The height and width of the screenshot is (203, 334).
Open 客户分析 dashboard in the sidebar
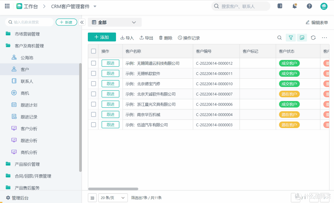[x=29, y=129]
